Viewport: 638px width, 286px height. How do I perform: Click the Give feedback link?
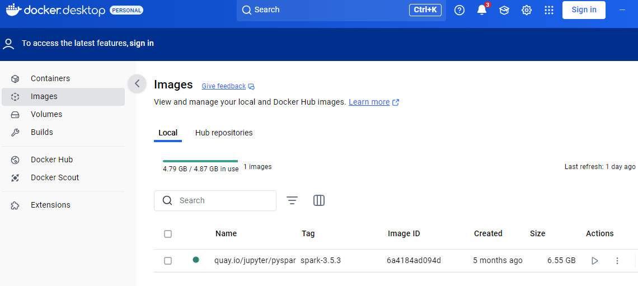point(224,86)
